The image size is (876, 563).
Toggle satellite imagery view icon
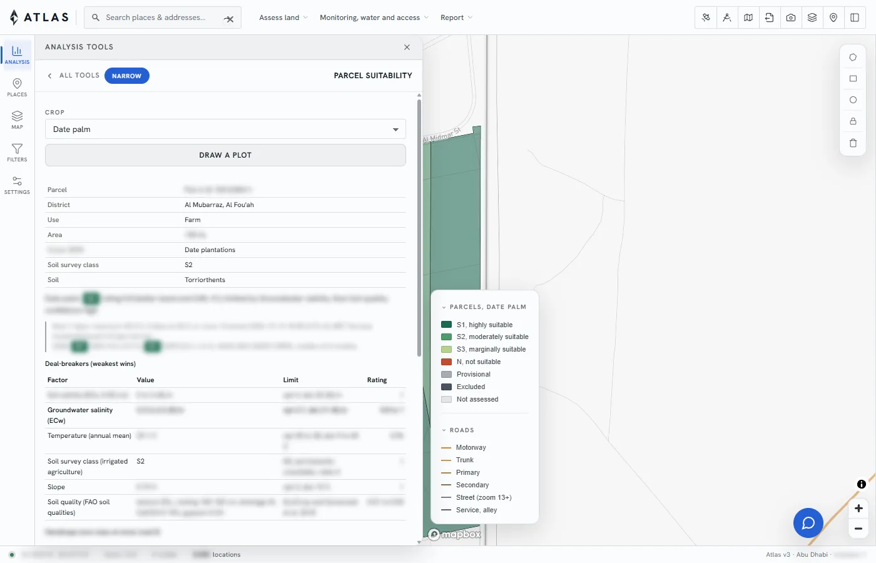(706, 18)
